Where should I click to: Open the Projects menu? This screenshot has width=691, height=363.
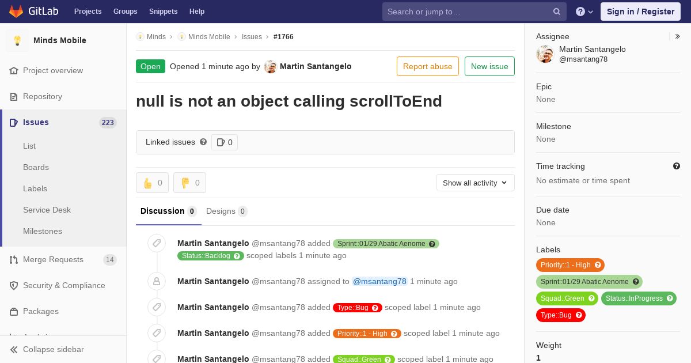tap(88, 12)
